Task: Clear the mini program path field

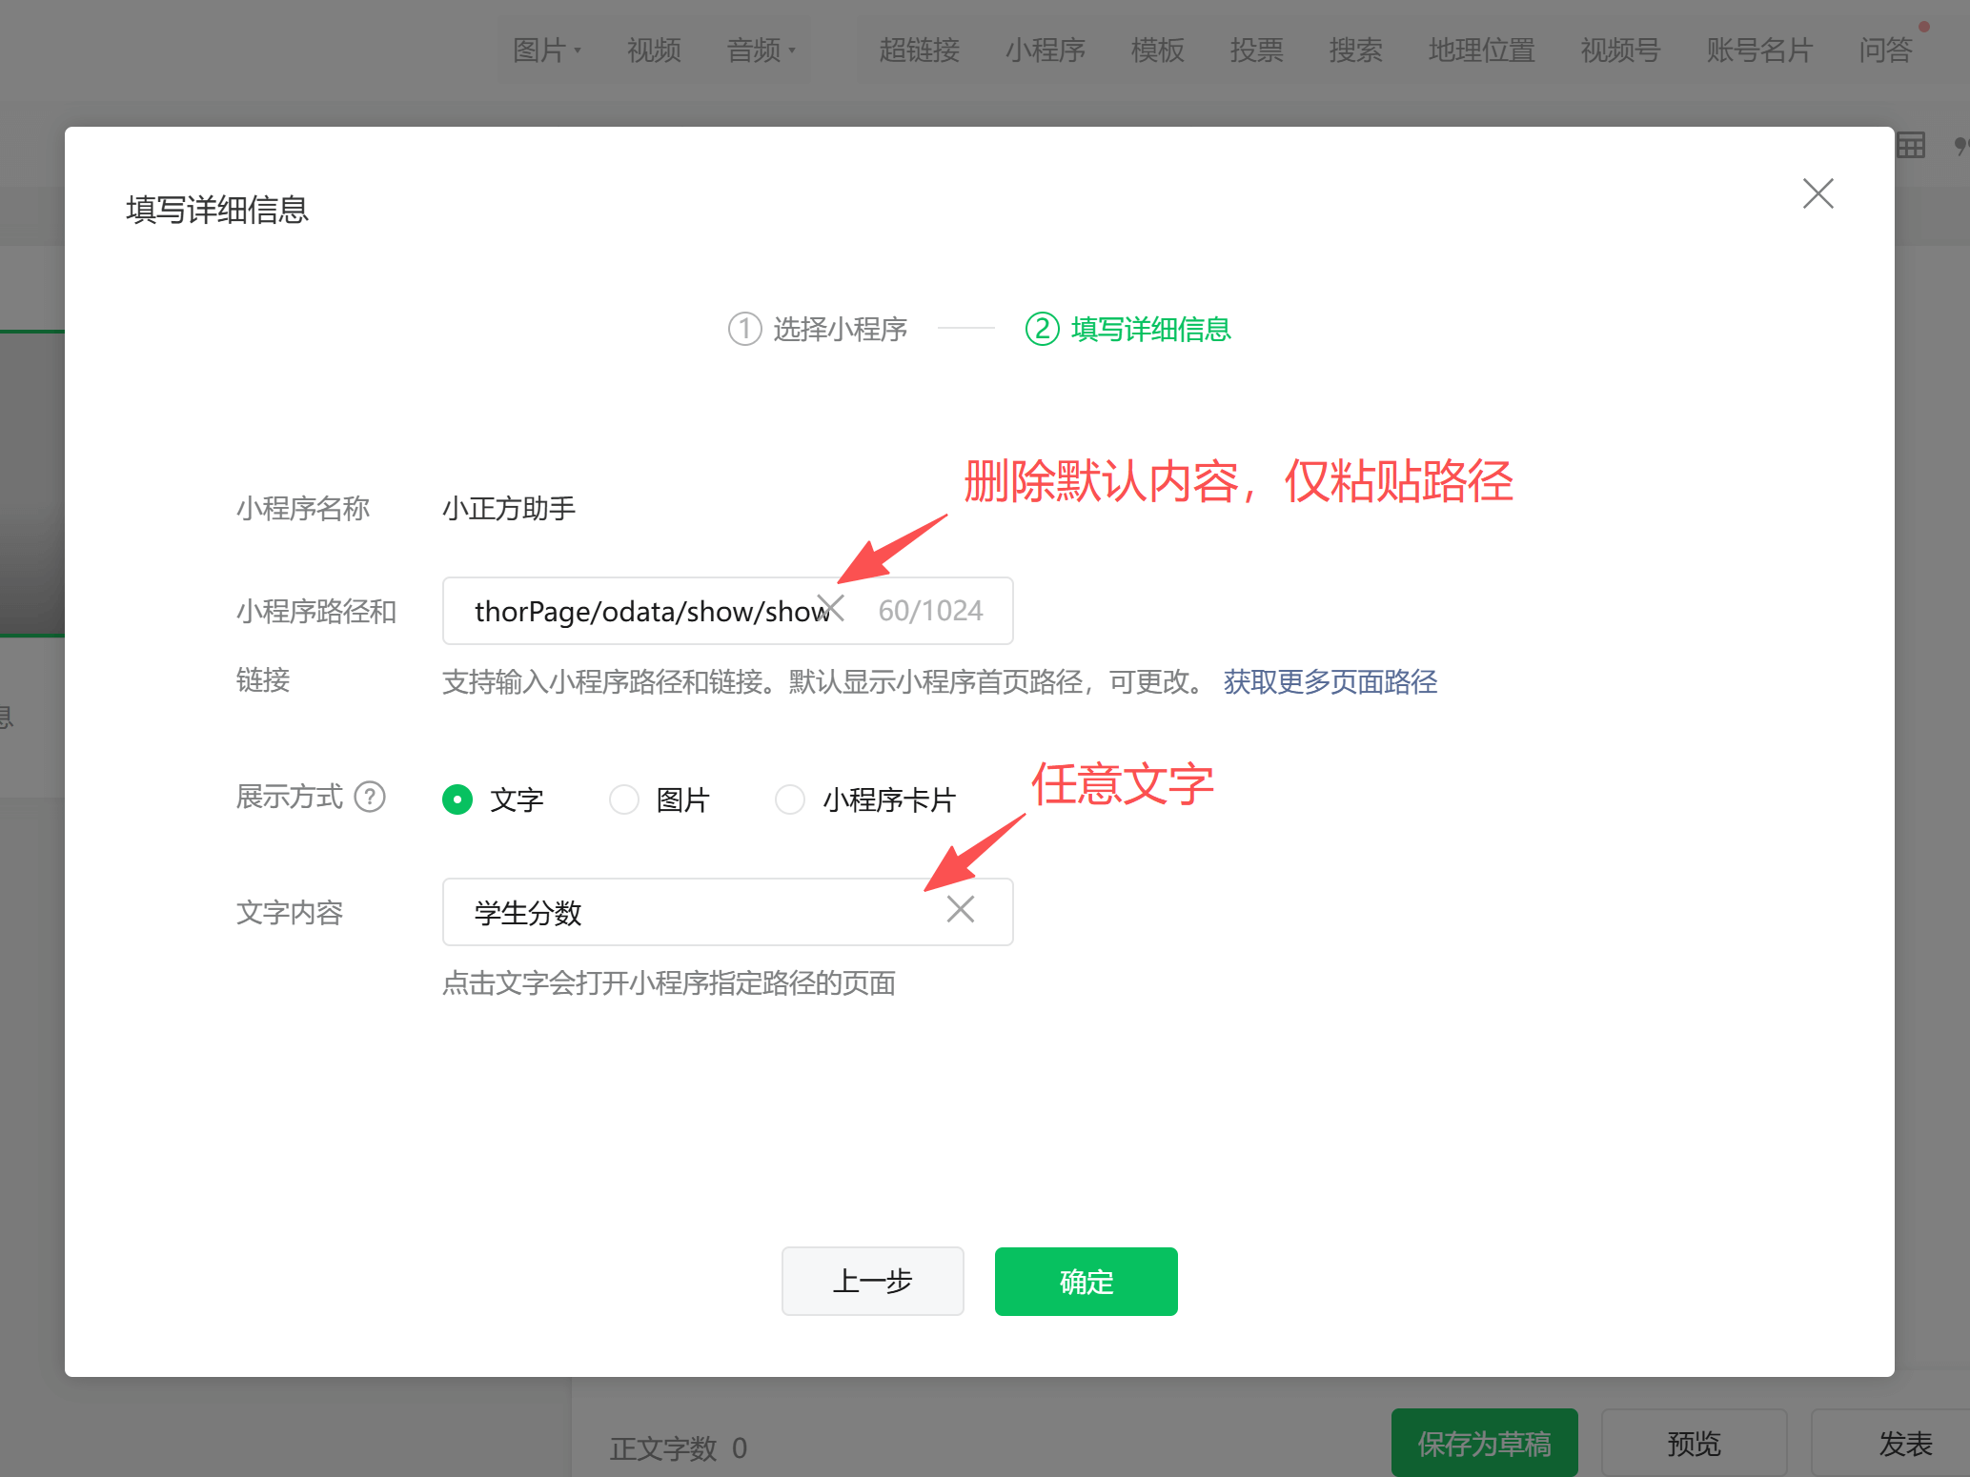Action: pyautogui.click(x=831, y=608)
